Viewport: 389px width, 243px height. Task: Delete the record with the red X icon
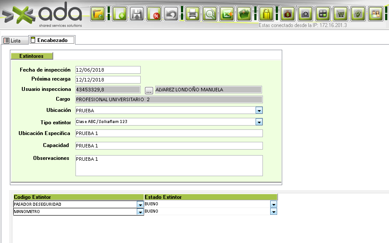coord(154,14)
